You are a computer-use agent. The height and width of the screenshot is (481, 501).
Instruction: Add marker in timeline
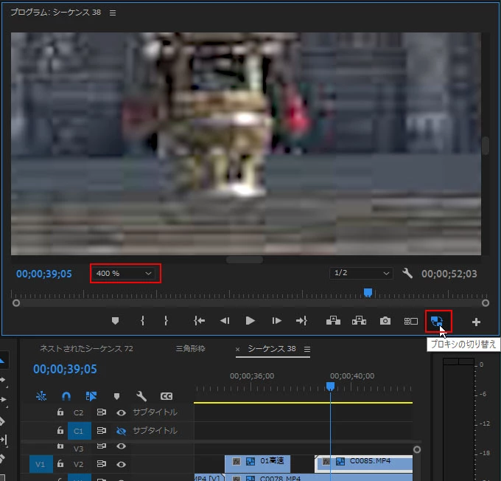pos(116,396)
